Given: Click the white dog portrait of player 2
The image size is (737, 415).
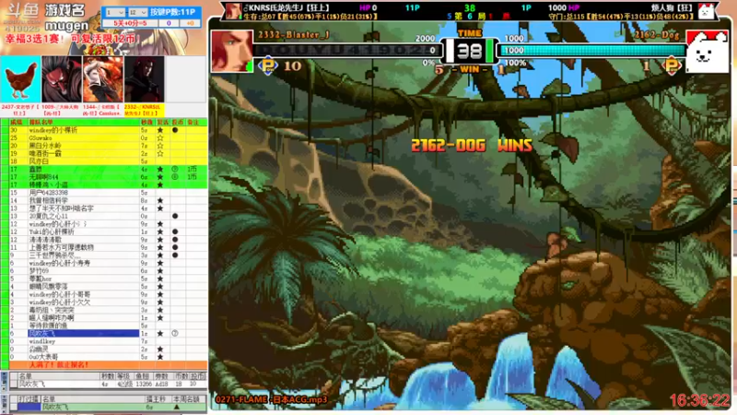Looking at the screenshot, I should tap(707, 51).
